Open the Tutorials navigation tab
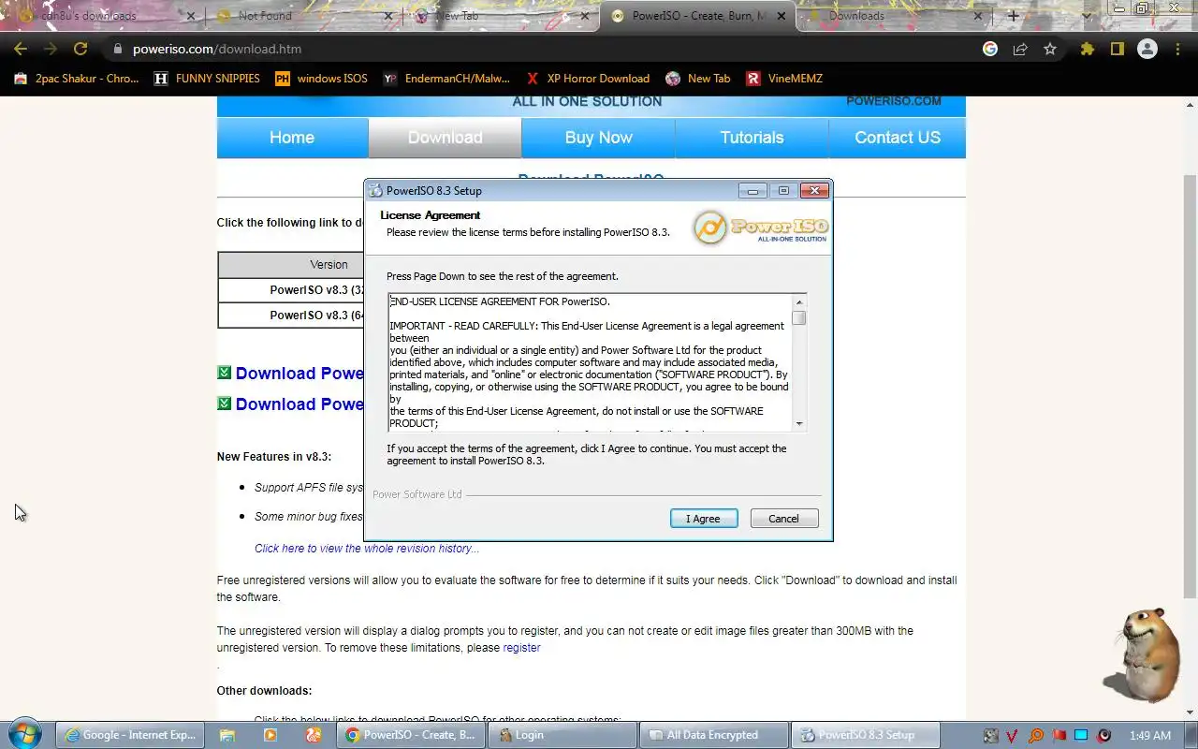The image size is (1198, 749). pyautogui.click(x=752, y=138)
